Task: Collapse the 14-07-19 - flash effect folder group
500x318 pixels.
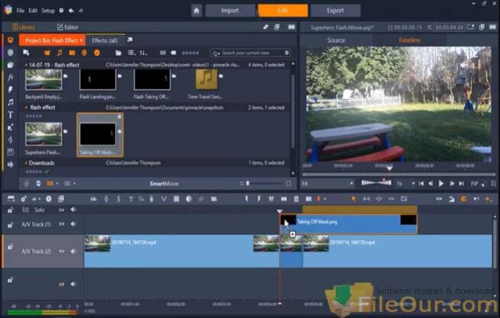Action: pyautogui.click(x=26, y=65)
